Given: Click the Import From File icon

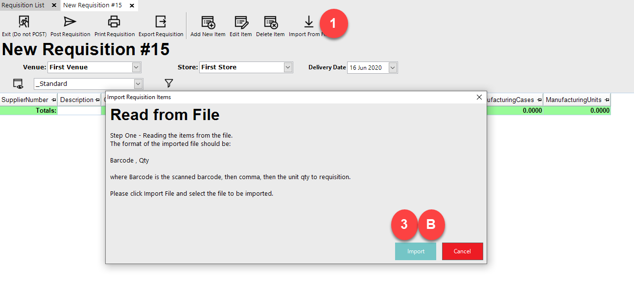Looking at the screenshot, I should [x=308, y=22].
